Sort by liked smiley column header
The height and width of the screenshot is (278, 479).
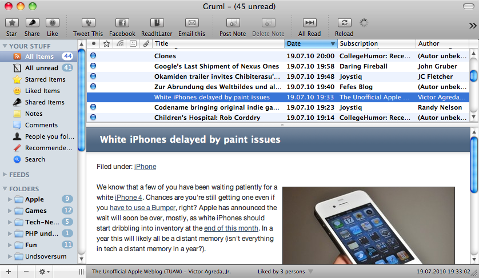(x=133, y=43)
